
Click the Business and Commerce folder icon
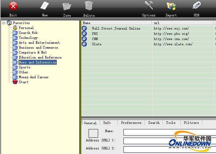click(15, 47)
